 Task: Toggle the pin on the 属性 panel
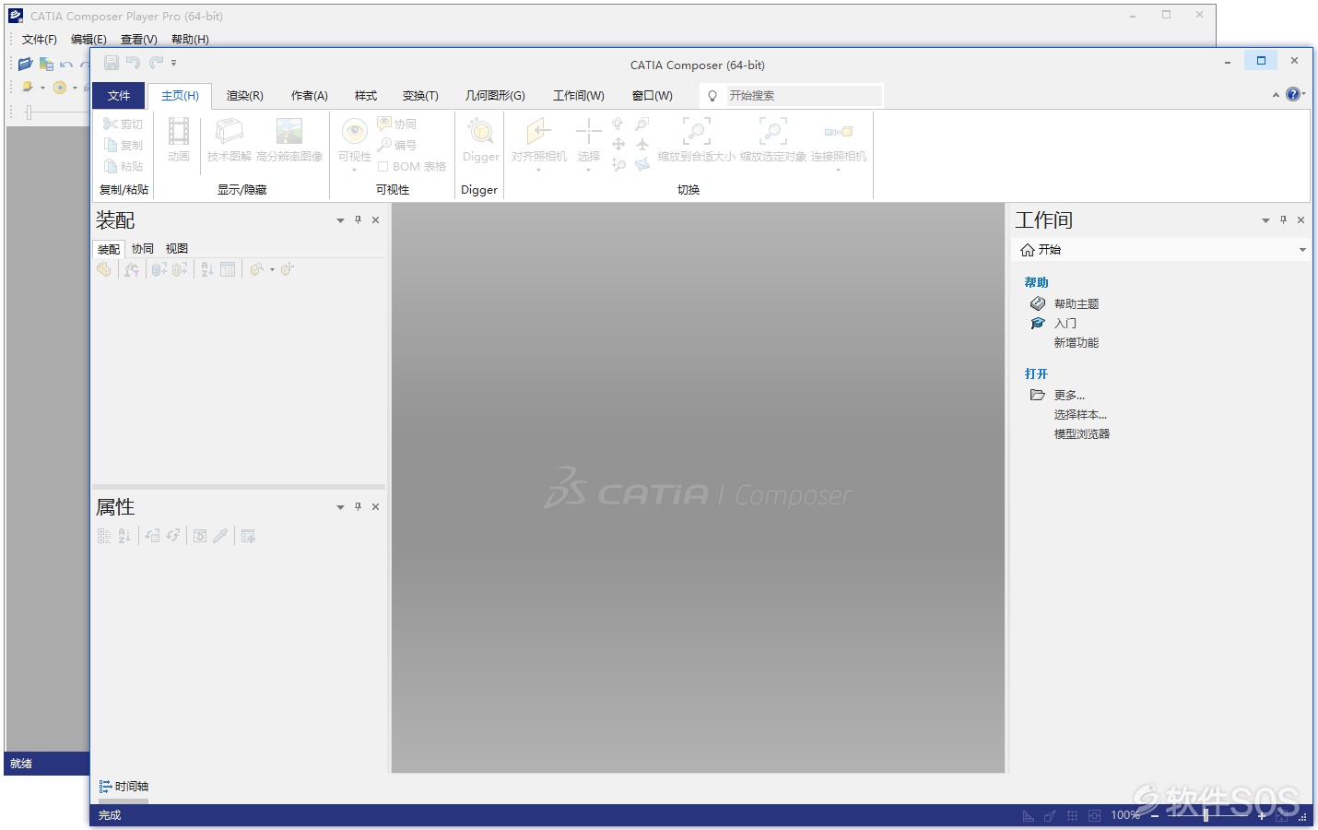358,506
